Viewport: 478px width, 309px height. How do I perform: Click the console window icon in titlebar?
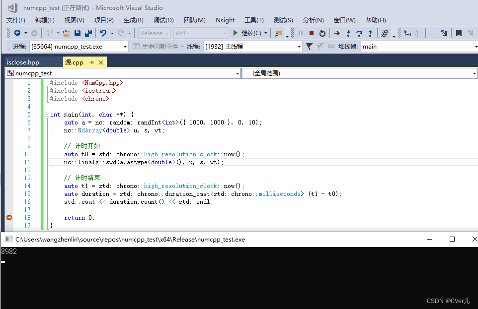tap(8, 239)
